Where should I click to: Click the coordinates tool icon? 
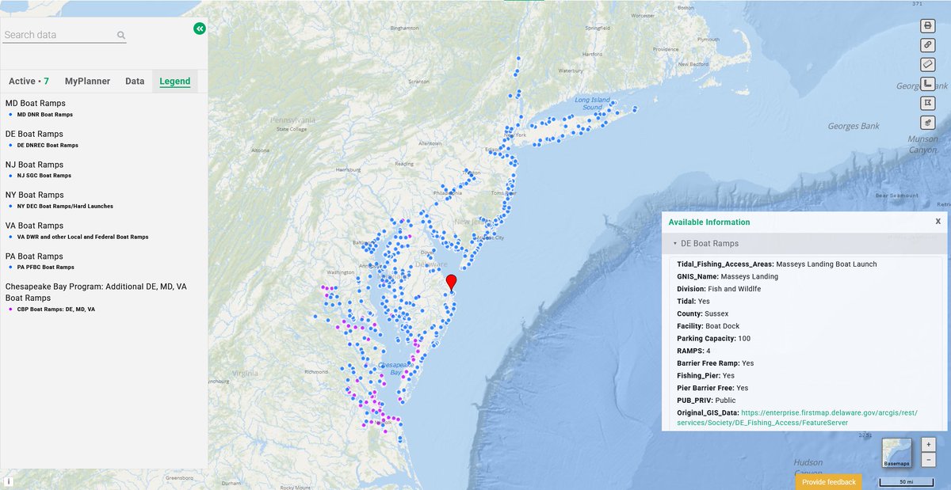coord(927,82)
